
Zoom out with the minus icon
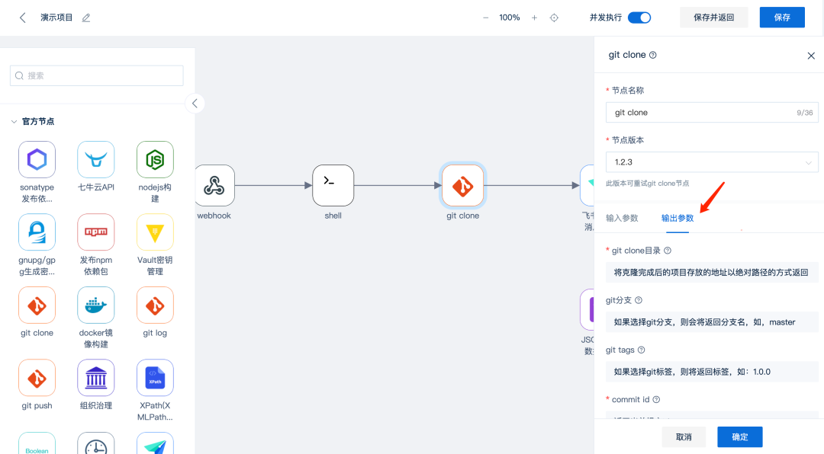pos(485,18)
